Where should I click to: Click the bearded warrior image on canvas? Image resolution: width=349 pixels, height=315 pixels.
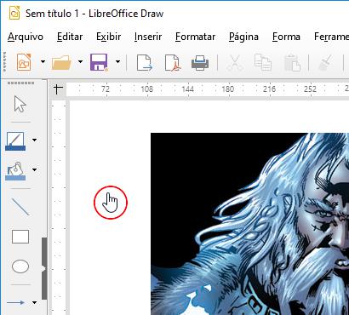(x=249, y=224)
